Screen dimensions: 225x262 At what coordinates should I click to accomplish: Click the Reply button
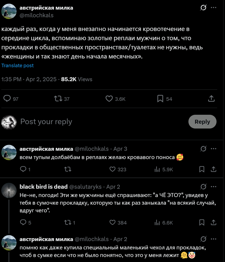202,121
